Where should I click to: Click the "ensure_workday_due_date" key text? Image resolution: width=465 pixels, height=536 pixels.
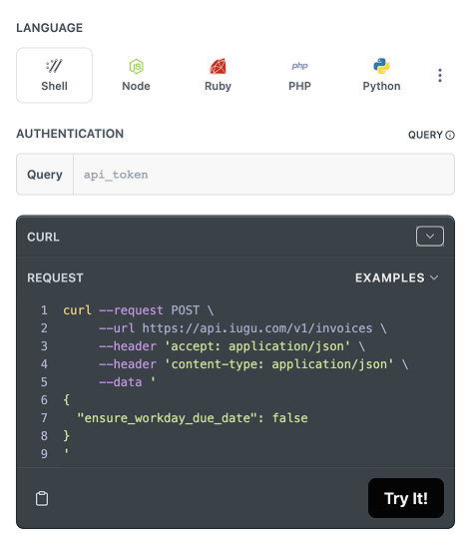(x=167, y=418)
